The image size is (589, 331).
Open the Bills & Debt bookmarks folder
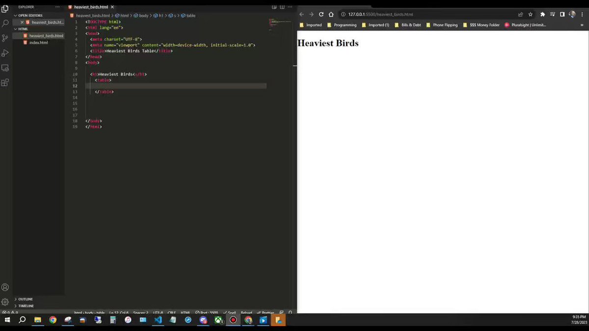[408, 25]
